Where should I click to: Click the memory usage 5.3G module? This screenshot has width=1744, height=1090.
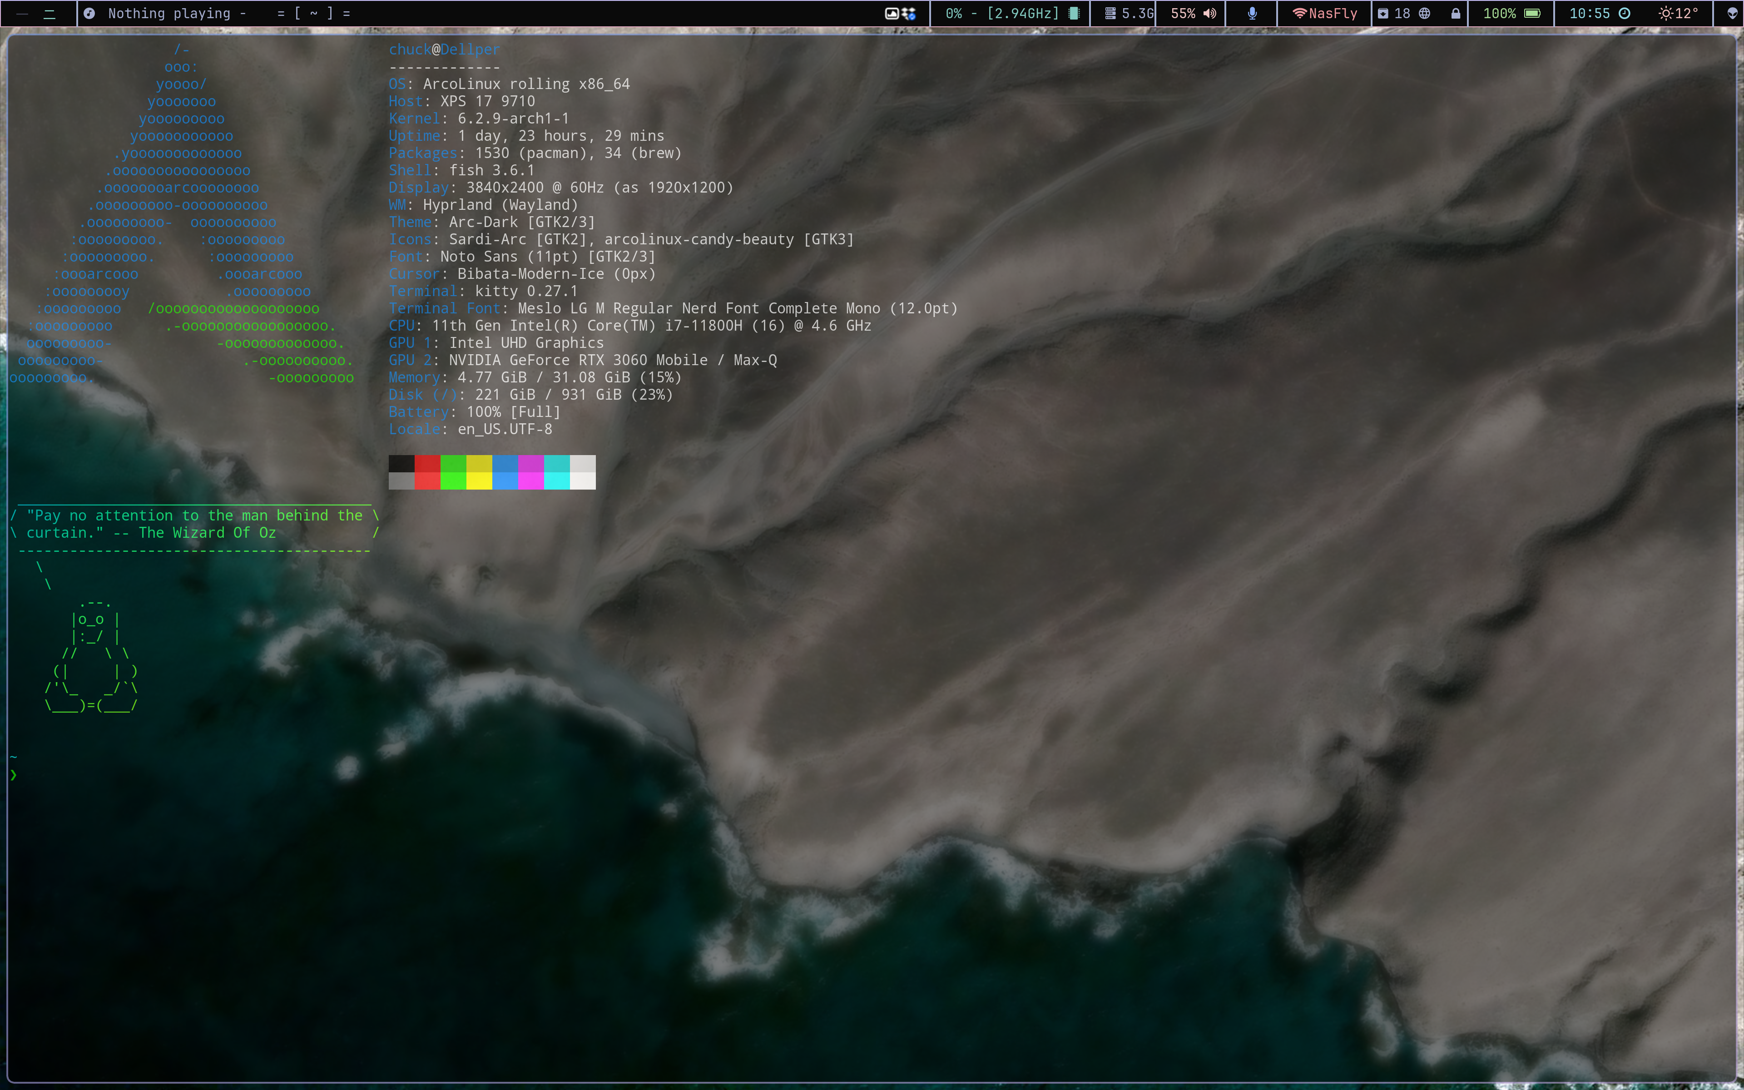point(1129,13)
